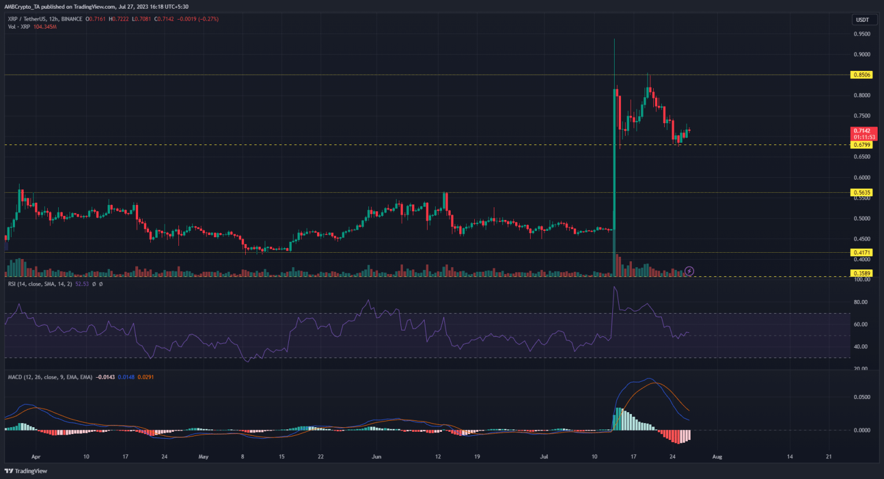
Task: Click the purple lightning bolt event icon
Action: click(x=689, y=271)
